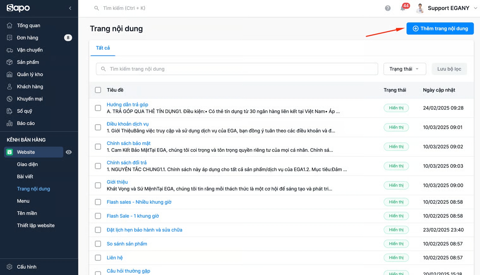The image size is (480, 275).
Task: Collapse the sidebar with the chevron arrow
Action: pos(70,8)
